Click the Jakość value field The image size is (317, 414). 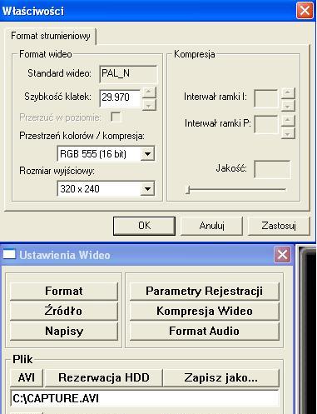click(x=272, y=169)
